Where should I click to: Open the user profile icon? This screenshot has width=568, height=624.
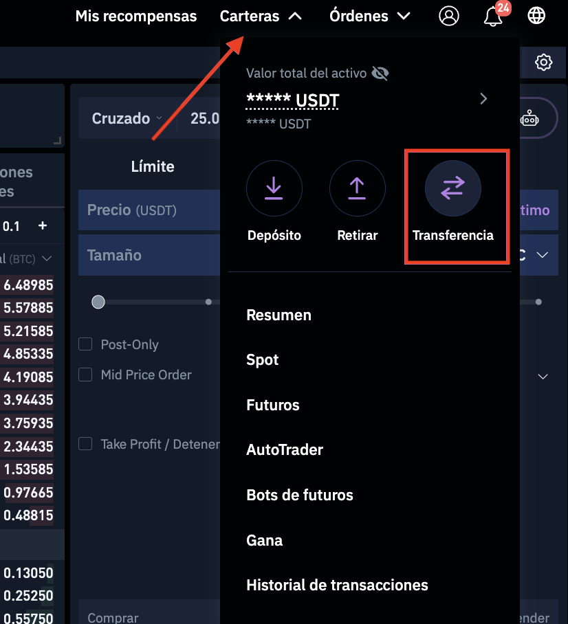[449, 16]
